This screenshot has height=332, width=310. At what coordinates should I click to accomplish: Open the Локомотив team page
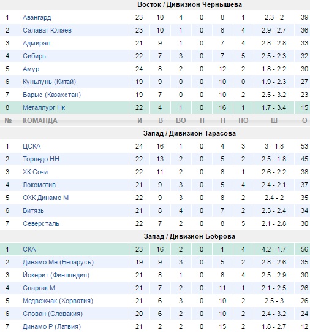click(39, 185)
